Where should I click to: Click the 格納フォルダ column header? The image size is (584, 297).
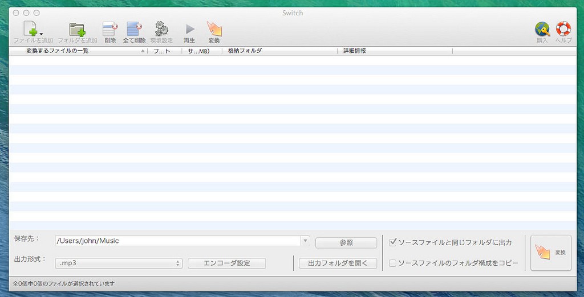(x=279, y=51)
